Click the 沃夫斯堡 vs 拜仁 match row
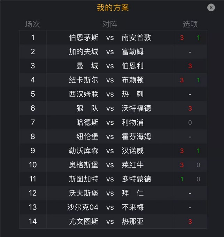Image resolution: width=224 pixels, height=237 pixels. point(113,193)
